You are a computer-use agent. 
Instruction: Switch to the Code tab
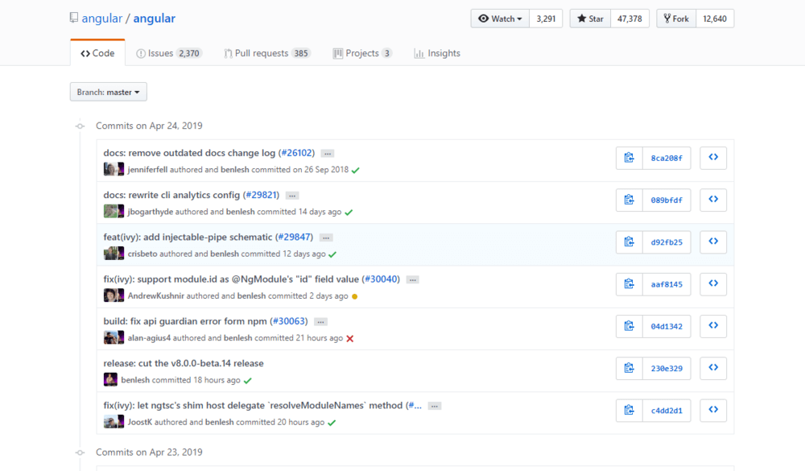click(x=97, y=53)
